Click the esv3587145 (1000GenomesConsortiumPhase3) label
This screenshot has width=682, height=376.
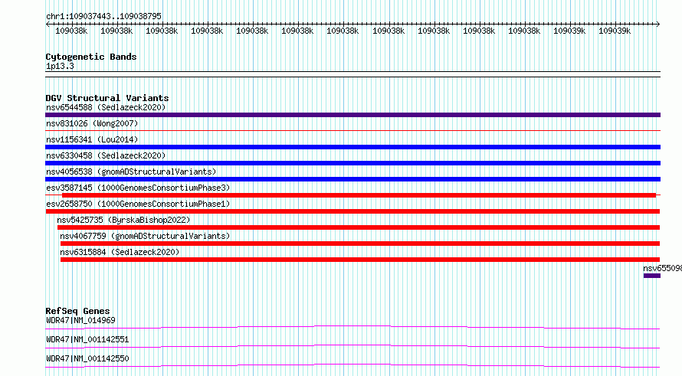pyautogui.click(x=138, y=188)
